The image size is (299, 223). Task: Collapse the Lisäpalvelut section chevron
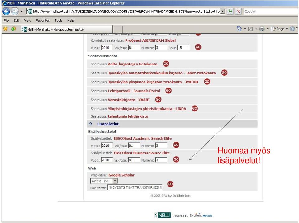(x=91, y=124)
